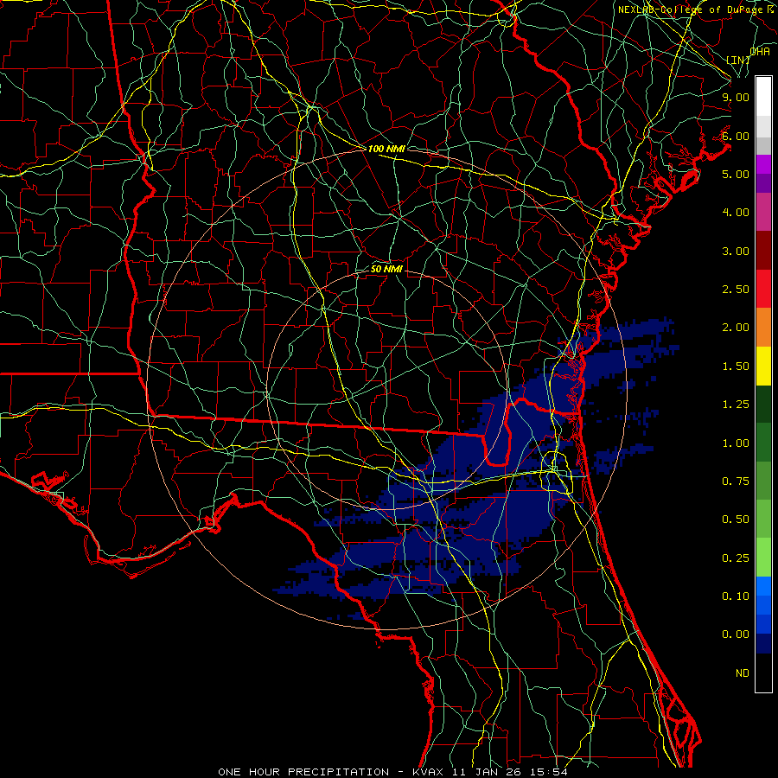Click the 2.50 legend value
This screenshot has height=778, width=778.
click(736, 290)
